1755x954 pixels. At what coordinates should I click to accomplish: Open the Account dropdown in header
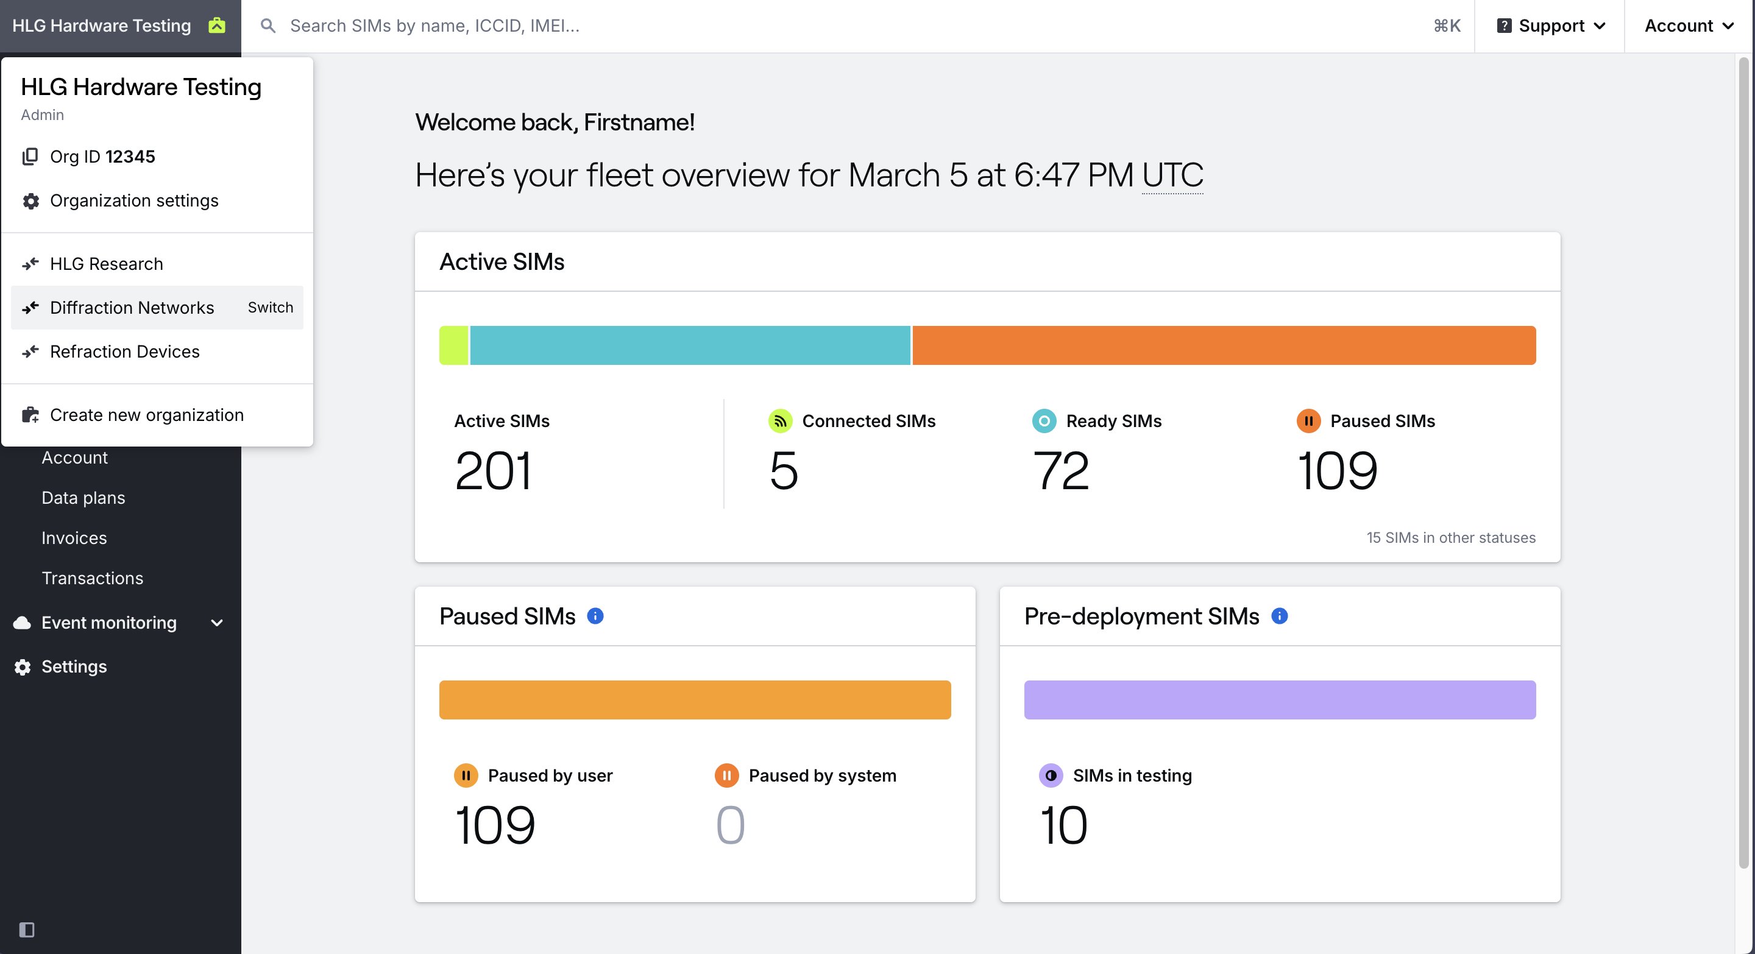click(x=1689, y=26)
